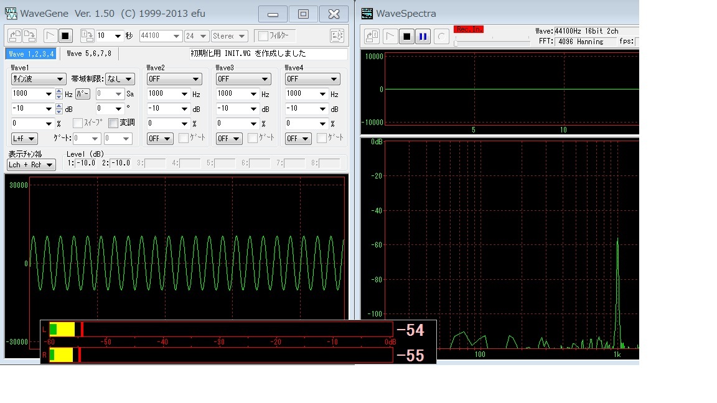Stop signal output in WaveGene
This screenshot has width=717, height=403.
click(65, 35)
